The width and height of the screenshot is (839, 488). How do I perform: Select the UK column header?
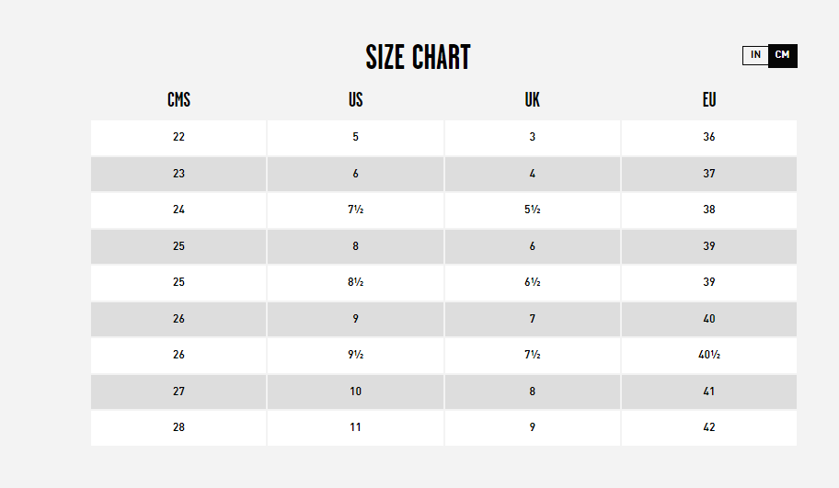[x=533, y=100]
